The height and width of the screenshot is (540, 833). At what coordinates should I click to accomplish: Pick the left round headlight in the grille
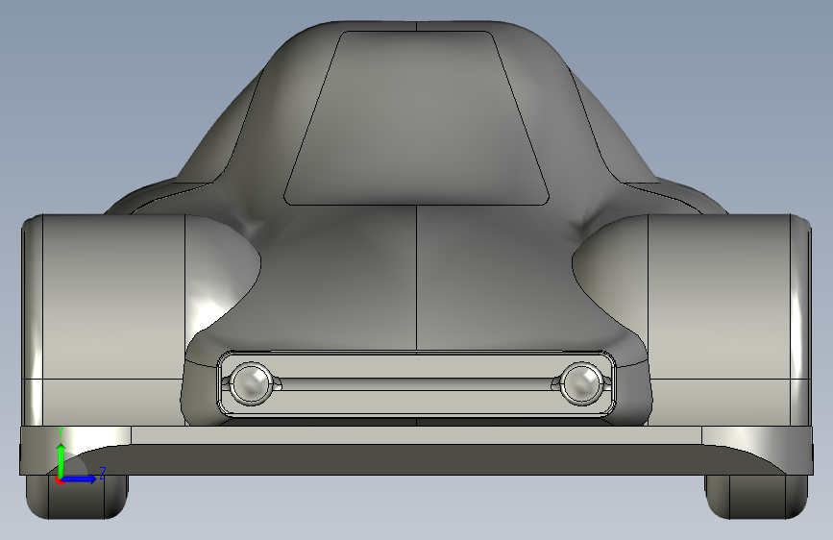point(251,383)
